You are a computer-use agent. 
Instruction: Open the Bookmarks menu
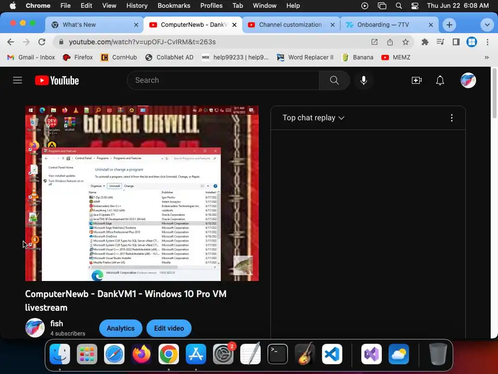click(x=174, y=6)
